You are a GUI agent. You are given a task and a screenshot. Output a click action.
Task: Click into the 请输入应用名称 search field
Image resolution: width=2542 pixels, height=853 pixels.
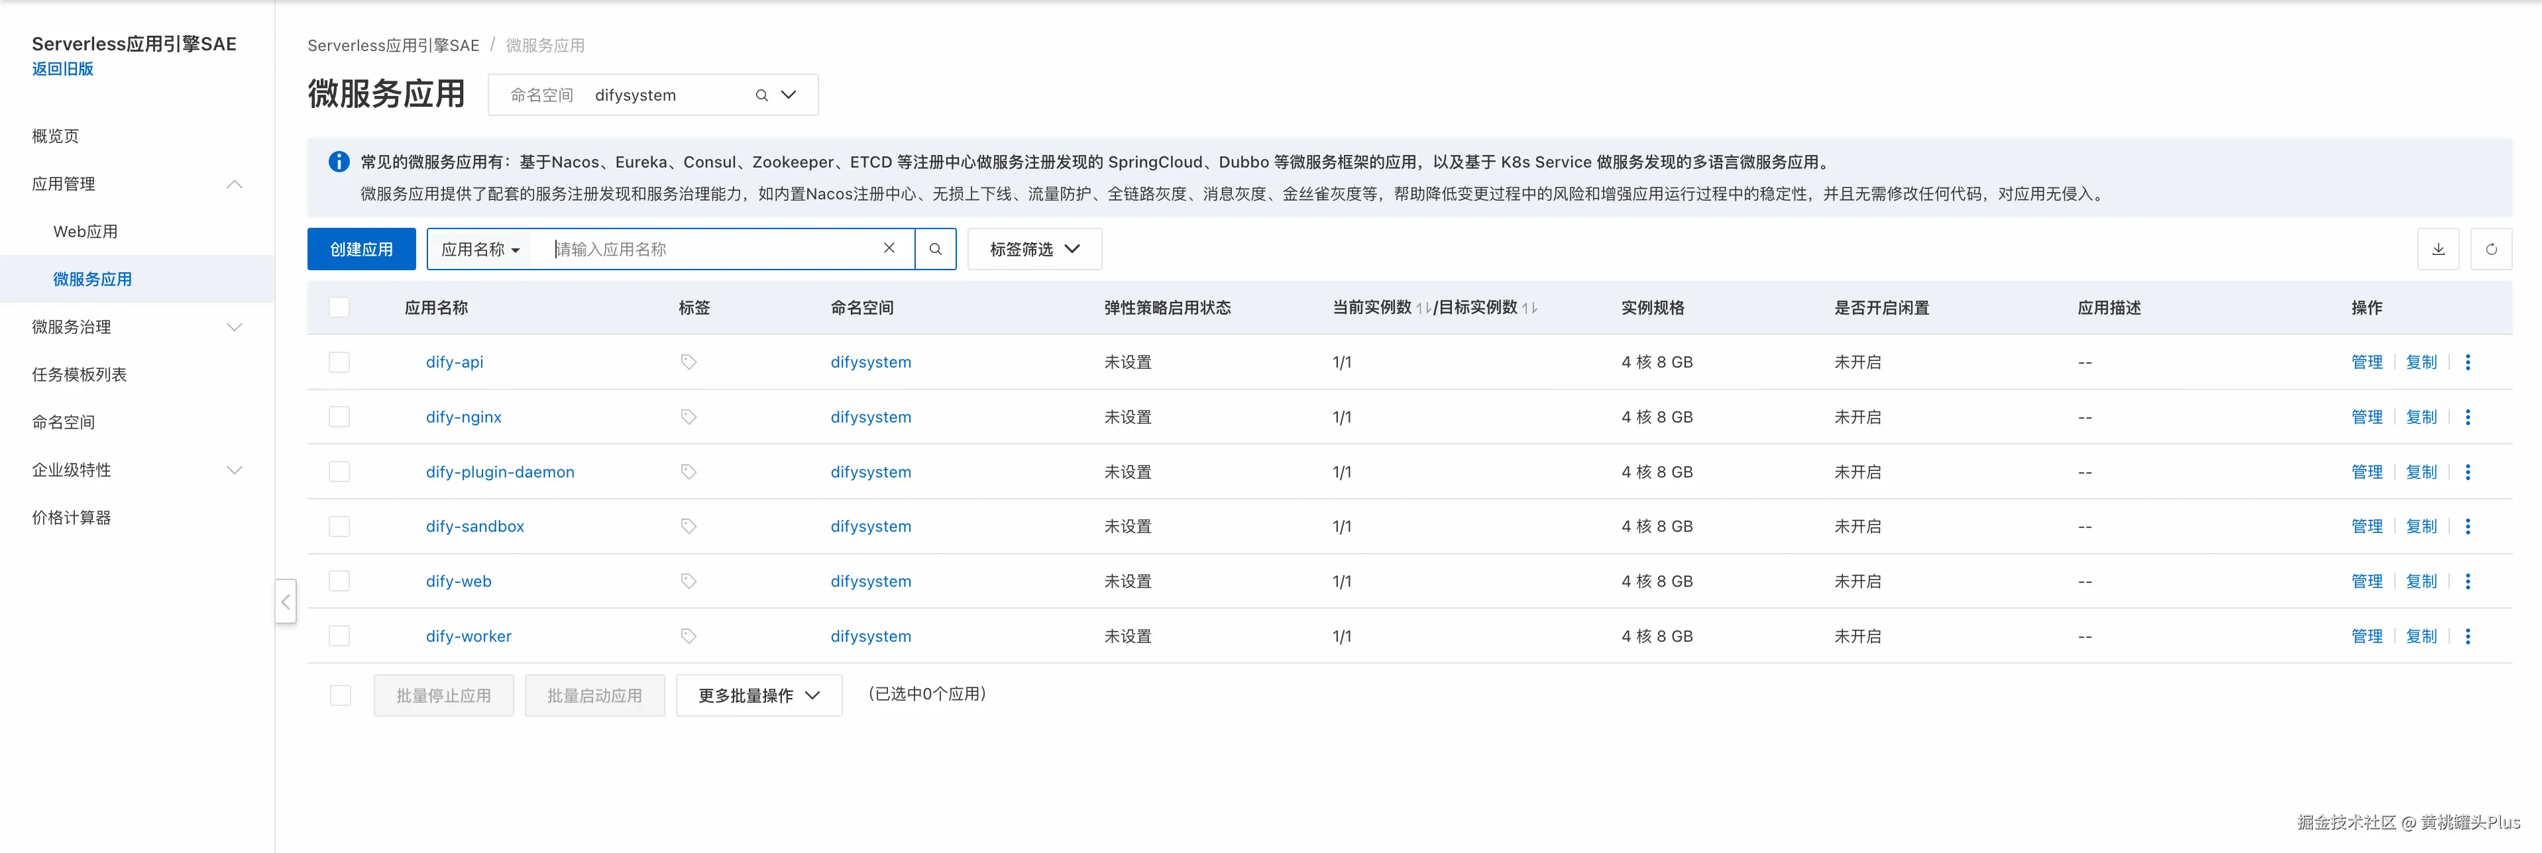(710, 250)
